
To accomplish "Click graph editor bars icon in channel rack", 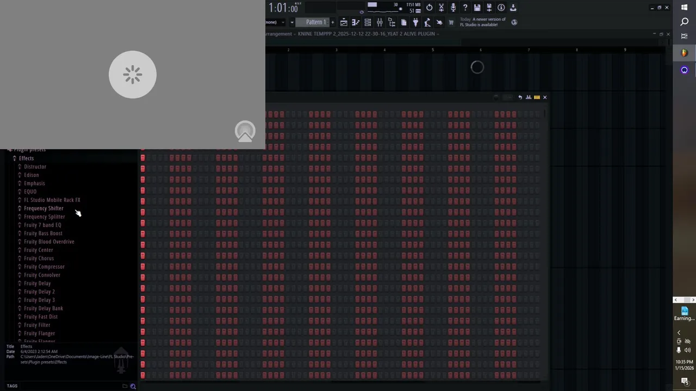I will point(529,97).
